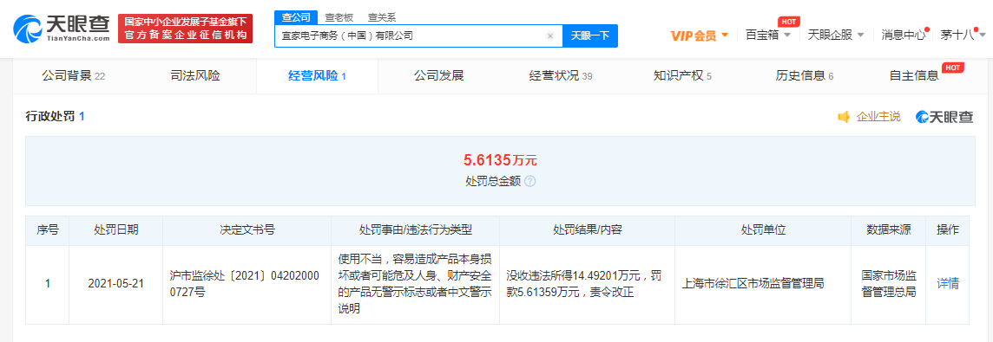This screenshot has width=993, height=342.
Task: Open the 经营状况 tab
Action: point(561,76)
